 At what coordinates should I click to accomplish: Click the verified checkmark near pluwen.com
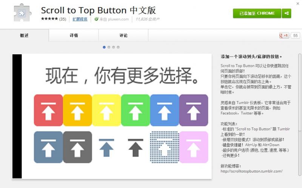[x=96, y=19]
